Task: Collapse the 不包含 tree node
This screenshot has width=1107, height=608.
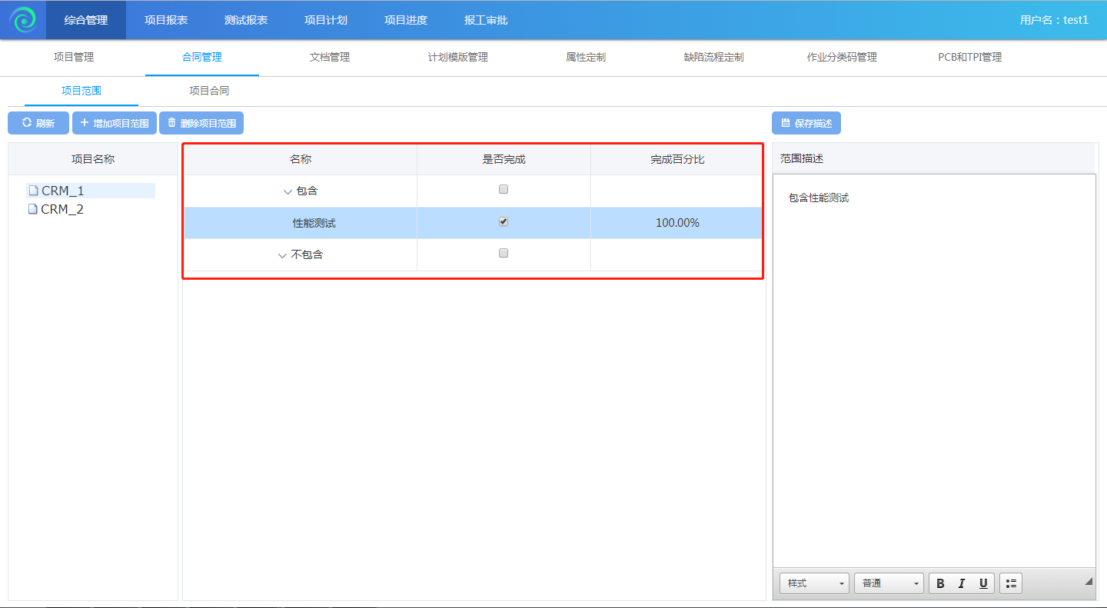Action: pos(282,255)
